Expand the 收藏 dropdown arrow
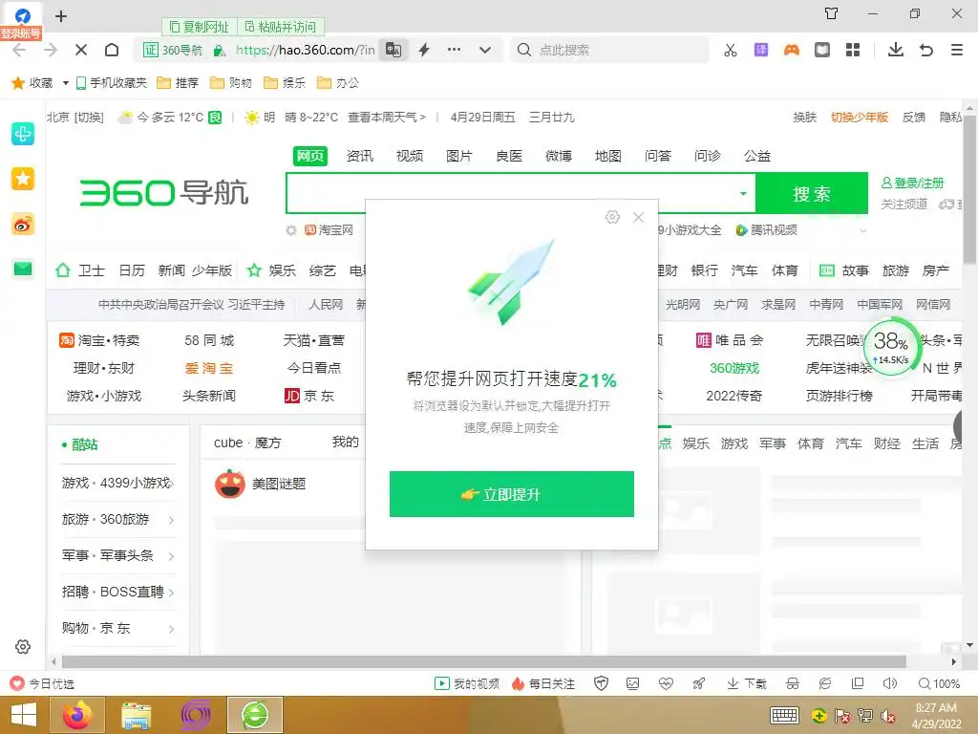978x734 pixels. tap(66, 83)
